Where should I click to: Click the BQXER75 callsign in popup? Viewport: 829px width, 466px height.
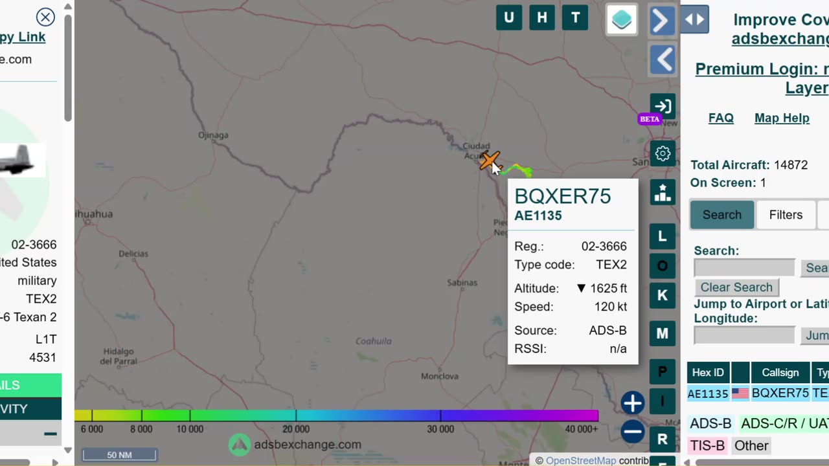(x=563, y=196)
